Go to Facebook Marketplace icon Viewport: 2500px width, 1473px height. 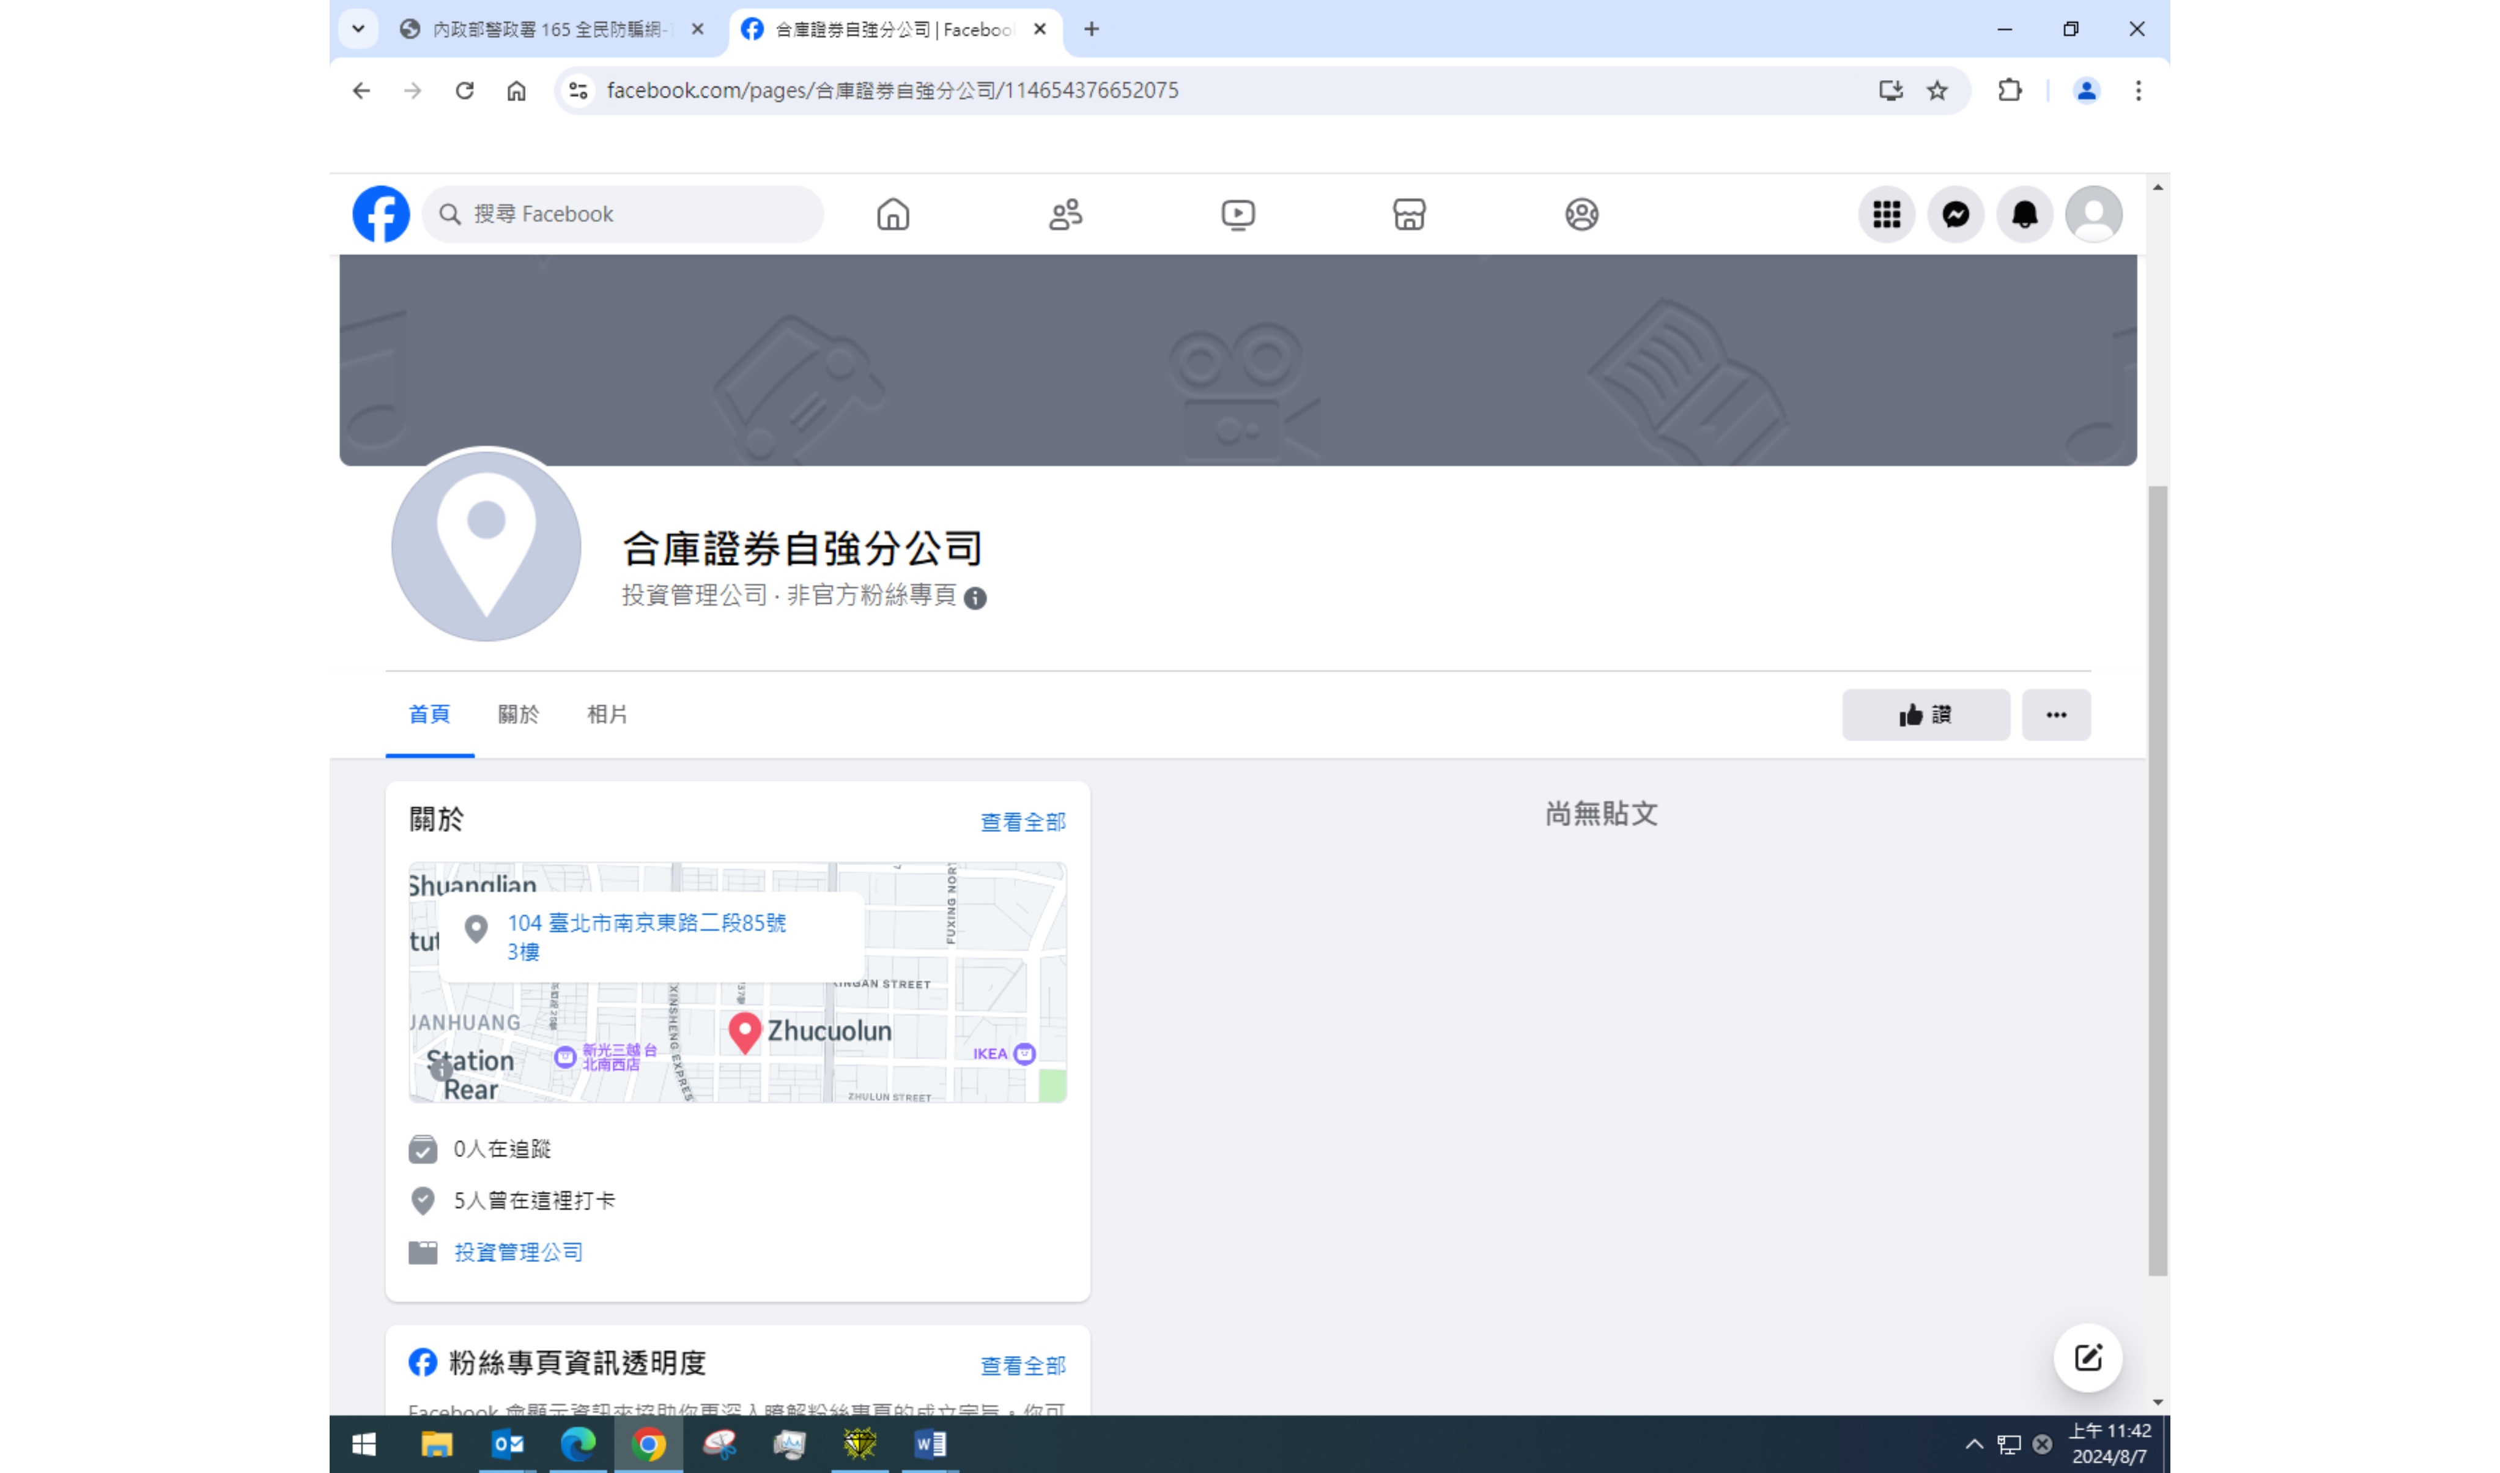pyautogui.click(x=1409, y=214)
